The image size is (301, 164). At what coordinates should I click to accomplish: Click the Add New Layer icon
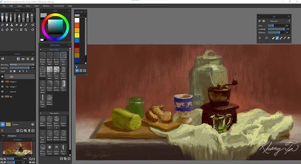click(x=18, y=131)
